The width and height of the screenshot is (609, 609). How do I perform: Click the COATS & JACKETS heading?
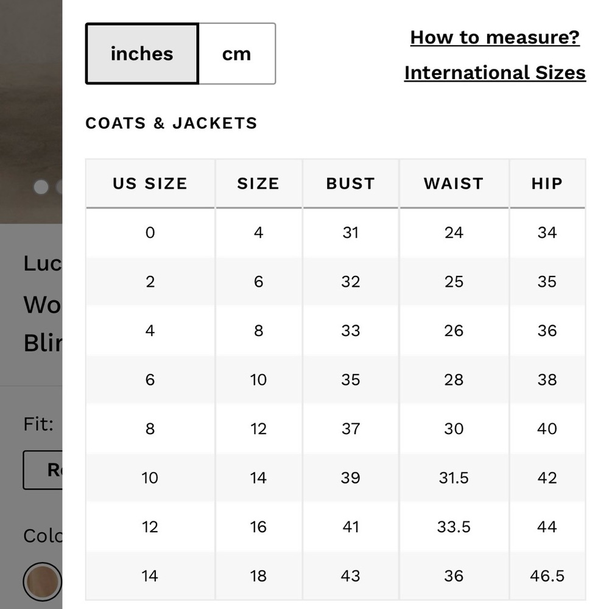(171, 123)
